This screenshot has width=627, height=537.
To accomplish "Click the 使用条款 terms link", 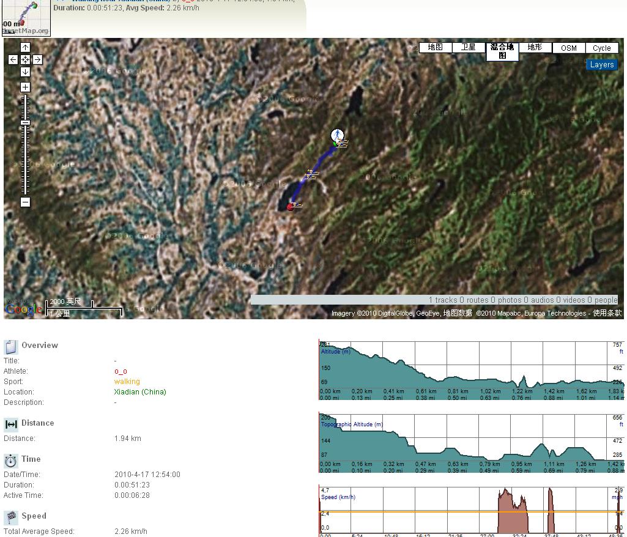I will tap(607, 313).
